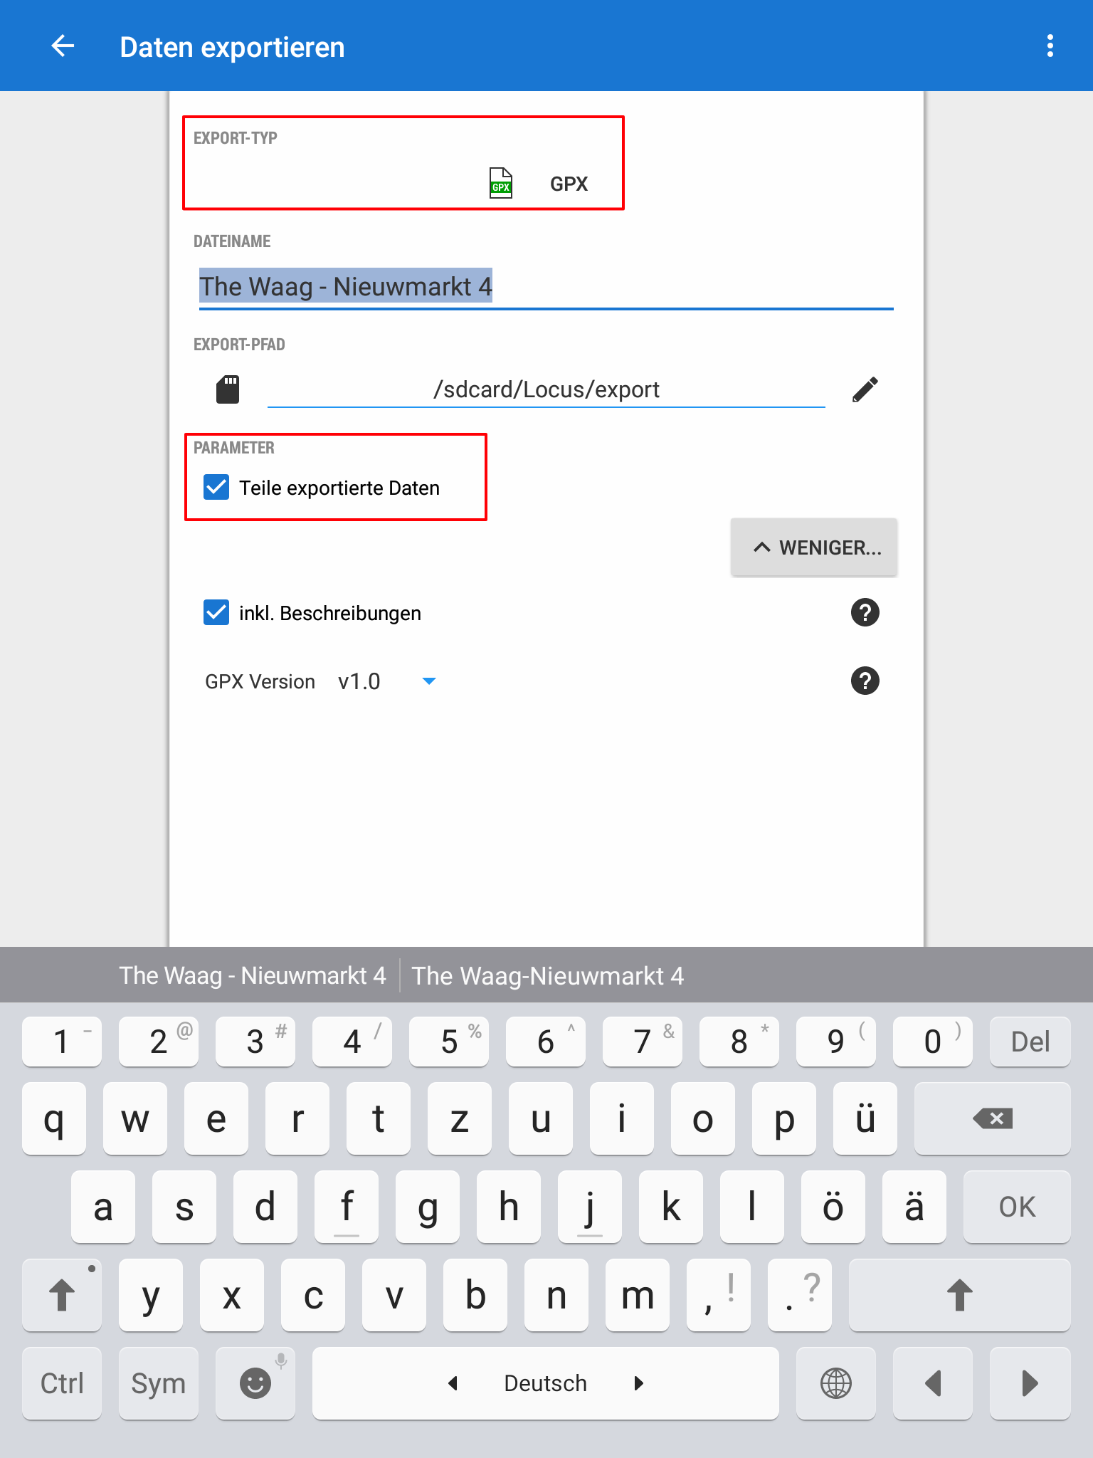Open the three-dot overflow menu
Image resolution: width=1093 pixels, height=1458 pixels.
point(1050,46)
